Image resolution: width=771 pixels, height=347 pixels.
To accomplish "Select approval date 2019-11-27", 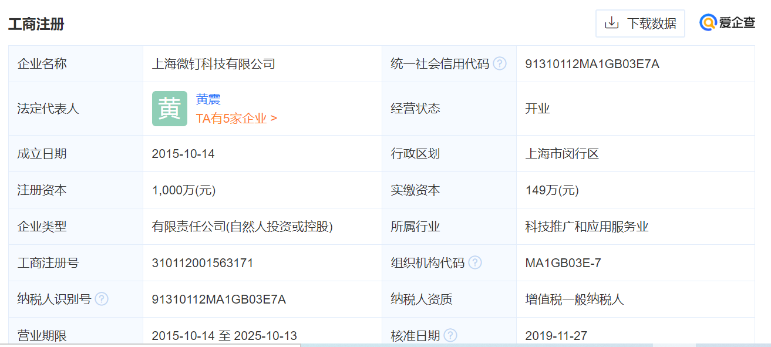I will click(557, 336).
